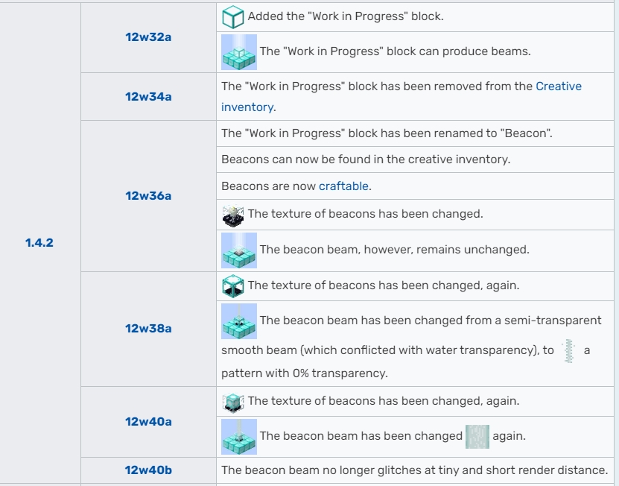This screenshot has height=486, width=619.
Task: Open the 12w32a snapshot link
Action: 148,37
